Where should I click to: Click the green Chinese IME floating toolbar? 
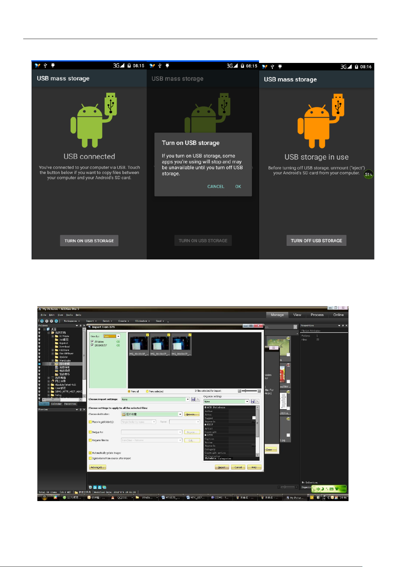pyautogui.click(x=329, y=489)
